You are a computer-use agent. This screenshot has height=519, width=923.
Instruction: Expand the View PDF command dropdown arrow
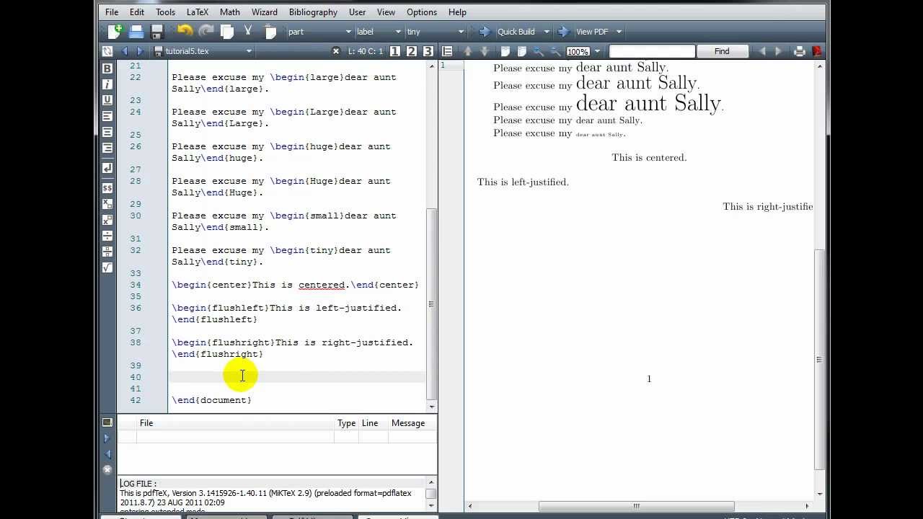pos(619,32)
